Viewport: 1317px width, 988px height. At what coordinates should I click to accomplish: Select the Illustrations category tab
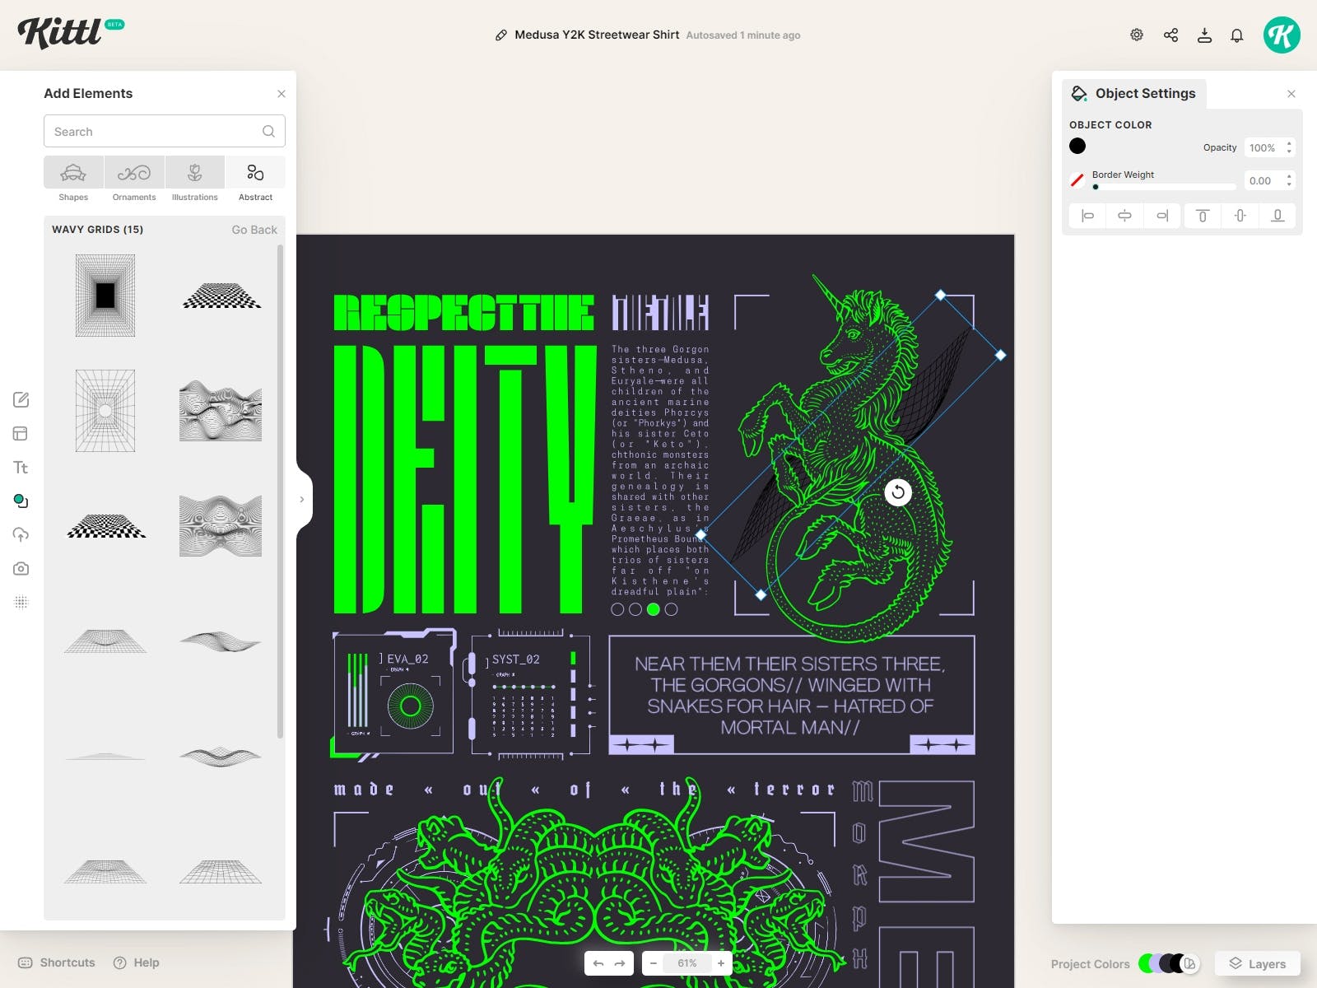point(195,179)
